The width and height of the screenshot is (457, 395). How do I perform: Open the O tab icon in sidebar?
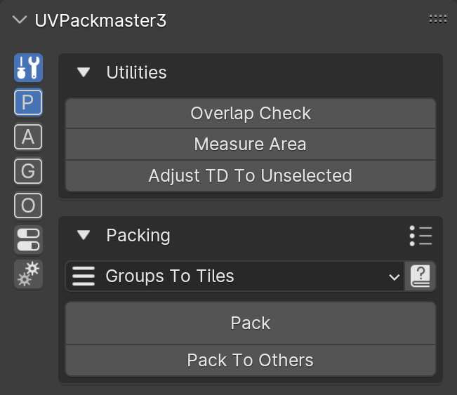(28, 206)
